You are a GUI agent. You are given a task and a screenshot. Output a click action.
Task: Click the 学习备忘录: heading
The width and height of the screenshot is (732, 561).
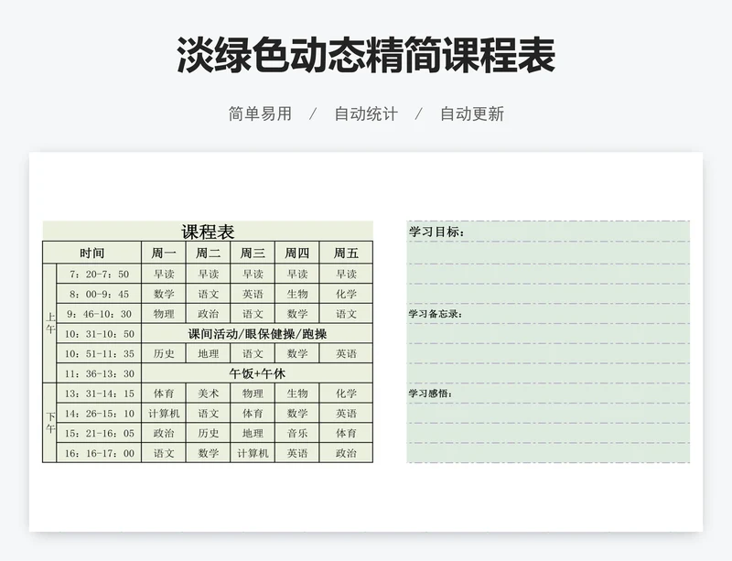coord(436,313)
